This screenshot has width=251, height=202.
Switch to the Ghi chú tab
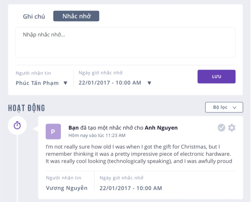pos(34,16)
